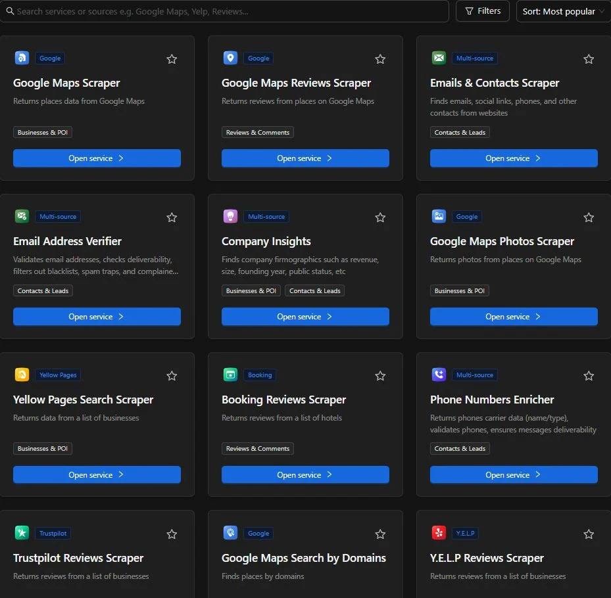Click Contacts & Leads tag under Emails & Contacts
Image resolution: width=611 pixels, height=598 pixels.
pos(460,132)
